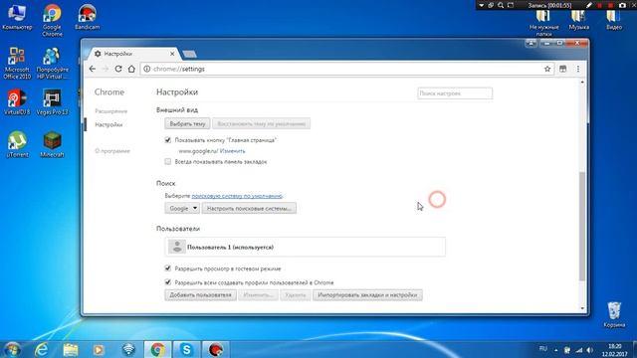Image resolution: width=637 pixels, height=358 pixels.
Task: Show hidden tray icons arrow
Action: click(x=555, y=350)
